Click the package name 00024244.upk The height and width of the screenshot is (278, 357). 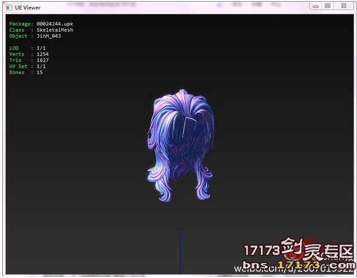(55, 24)
